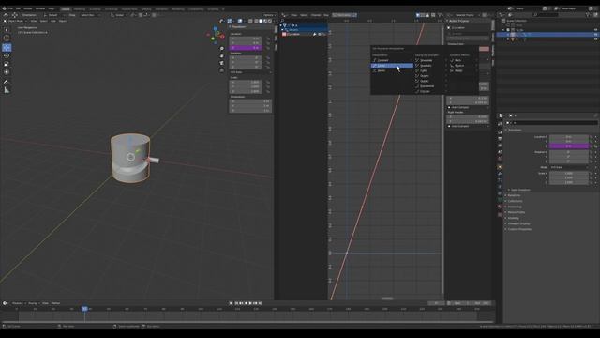Toggle Only Show Selected in graph editor
Image resolution: width=600 pixels, height=338 pixels.
tap(418, 15)
